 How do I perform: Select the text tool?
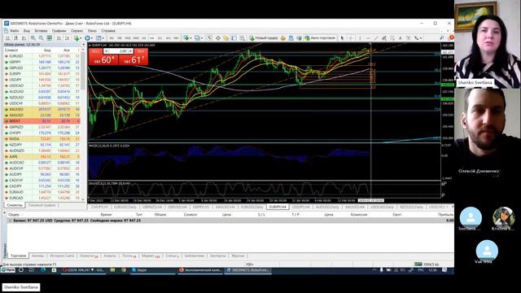(x=401, y=38)
